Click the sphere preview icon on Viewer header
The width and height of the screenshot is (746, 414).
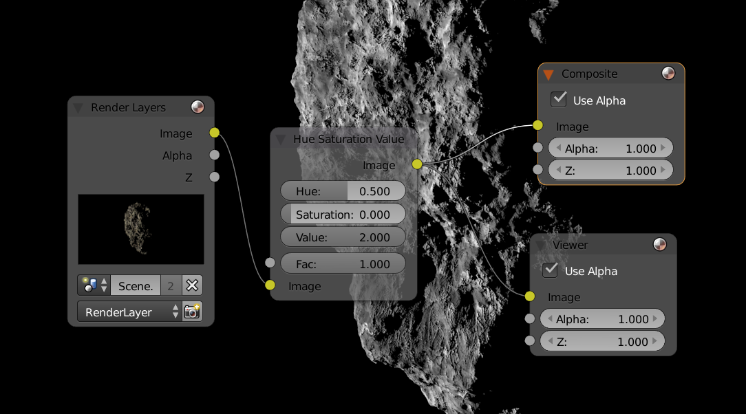pos(660,244)
